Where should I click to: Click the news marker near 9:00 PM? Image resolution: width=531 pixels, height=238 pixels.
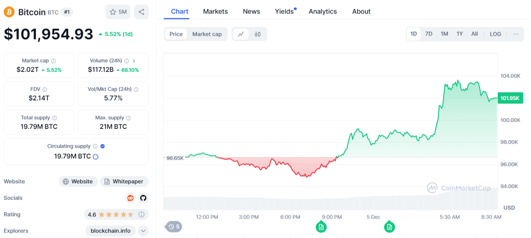click(321, 227)
